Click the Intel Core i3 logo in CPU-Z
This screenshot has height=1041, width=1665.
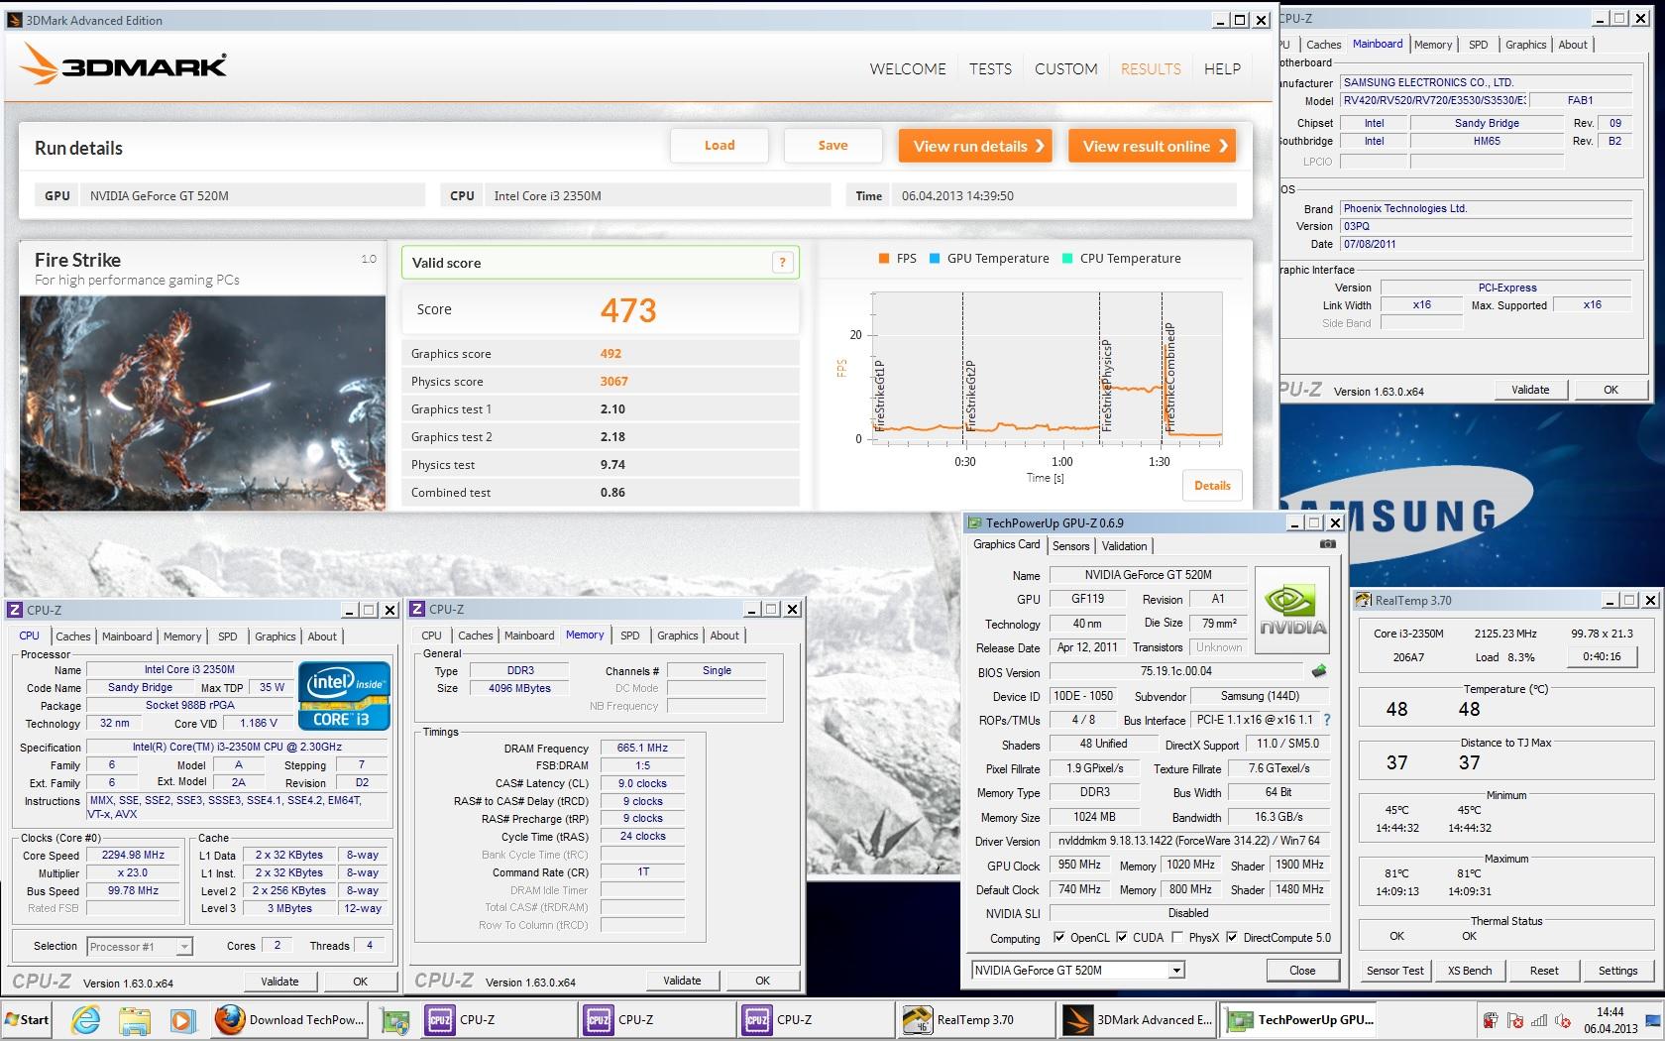point(344,696)
